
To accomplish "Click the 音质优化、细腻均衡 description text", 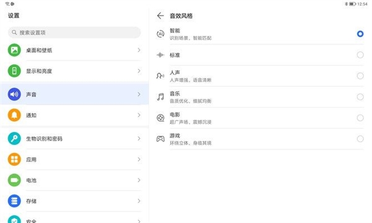I will click(x=190, y=101).
